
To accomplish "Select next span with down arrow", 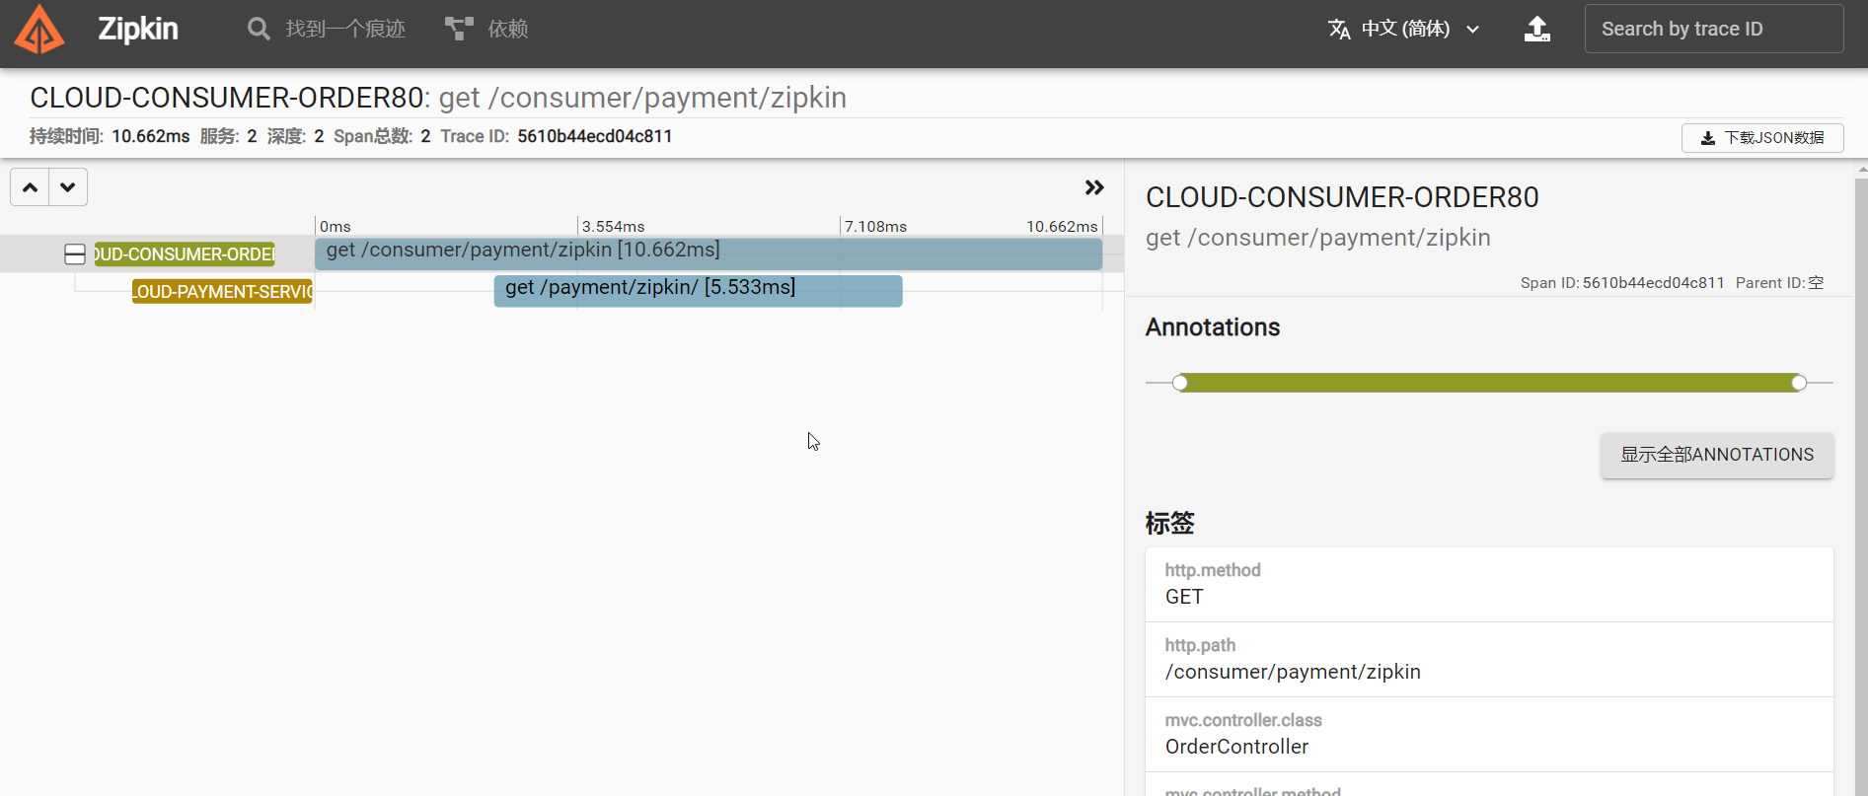I will 68,187.
